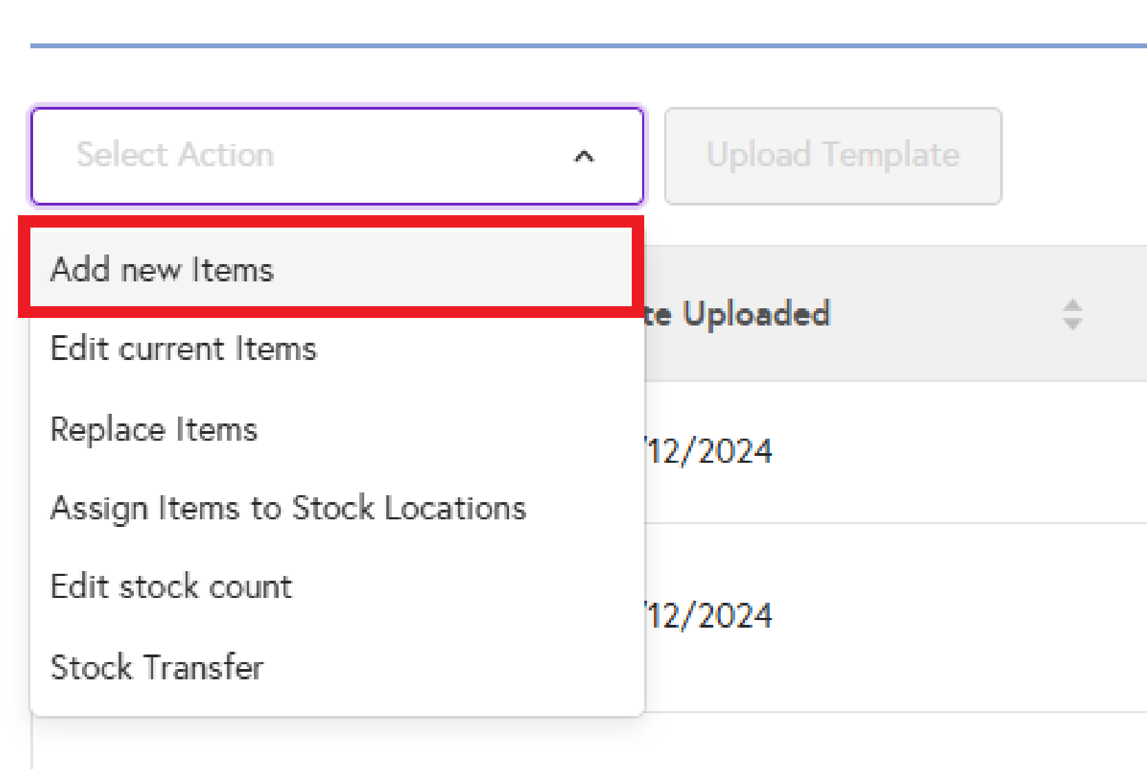Select Edit current Items option
Viewport: 1147px width, 769px height.
pyautogui.click(x=183, y=348)
